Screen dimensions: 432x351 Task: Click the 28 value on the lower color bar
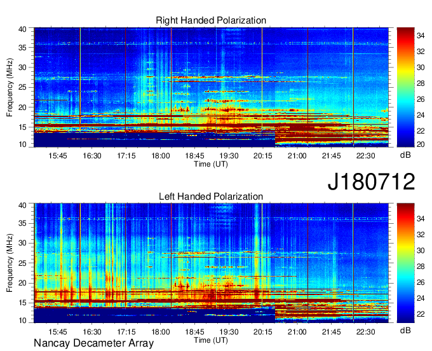tap(421, 266)
